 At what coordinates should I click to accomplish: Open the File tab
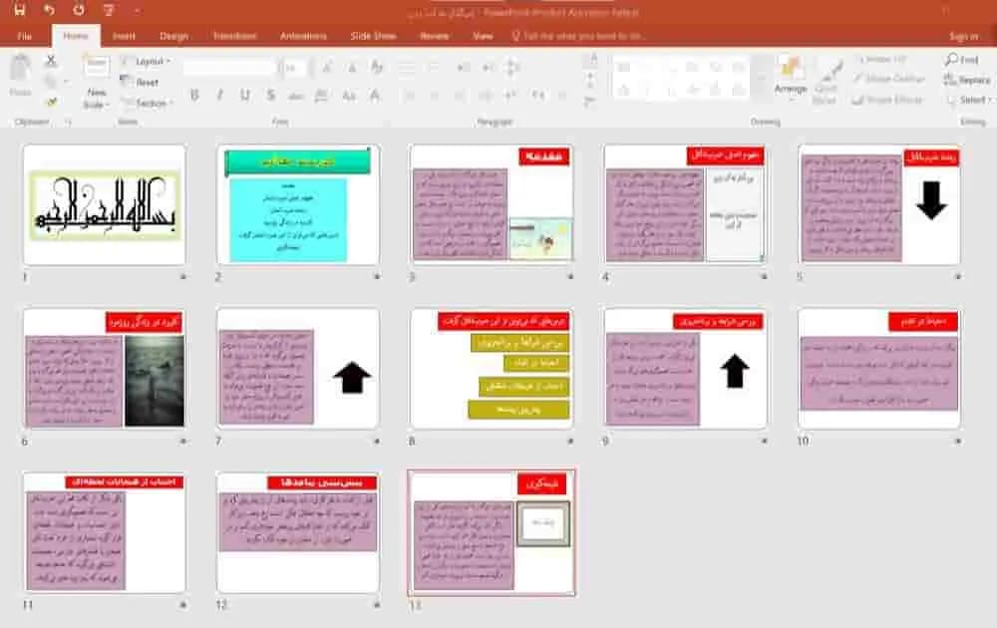pos(25,36)
